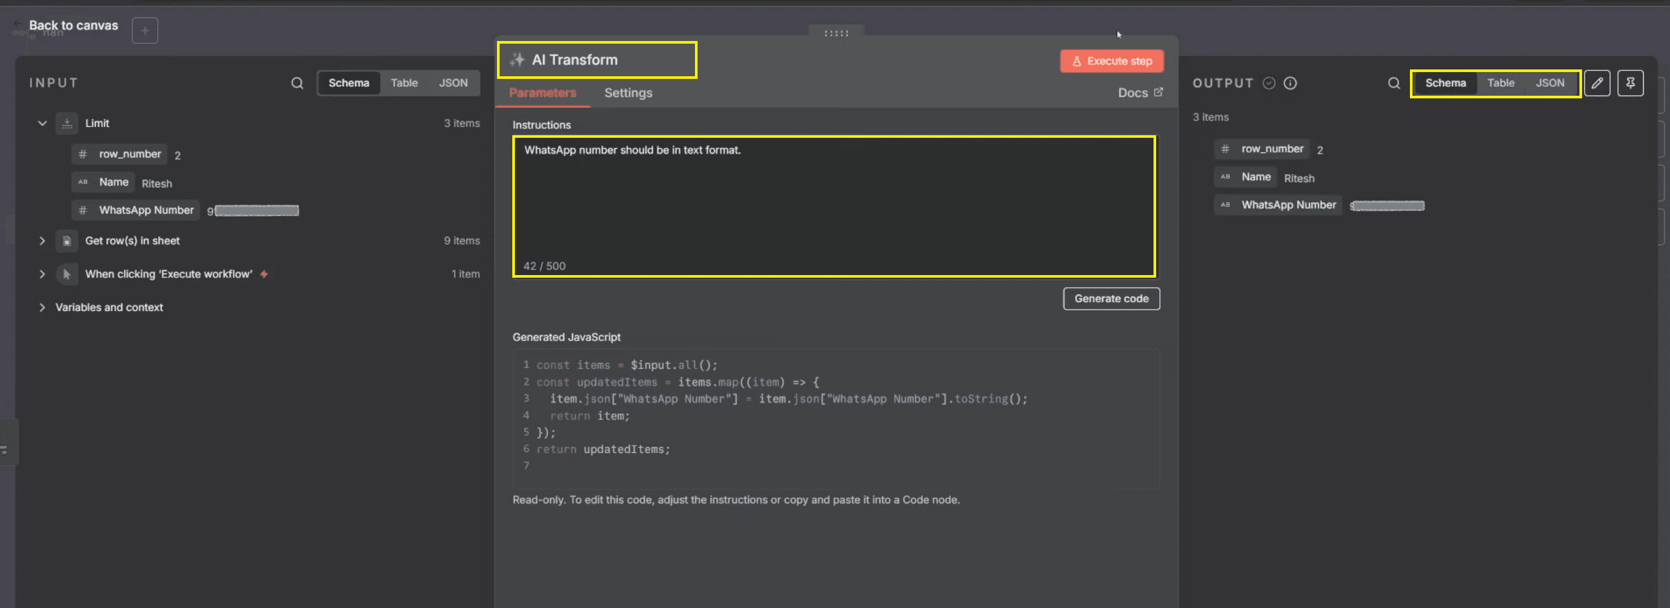Click the plus icon next to Back to canvas

(x=145, y=30)
